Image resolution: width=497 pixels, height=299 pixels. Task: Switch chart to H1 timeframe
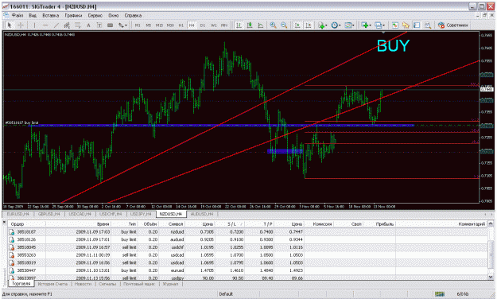coord(181,25)
